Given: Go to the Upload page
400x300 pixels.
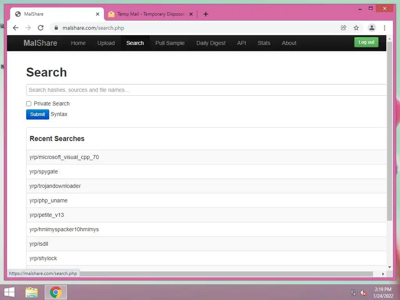Looking at the screenshot, I should click(106, 43).
